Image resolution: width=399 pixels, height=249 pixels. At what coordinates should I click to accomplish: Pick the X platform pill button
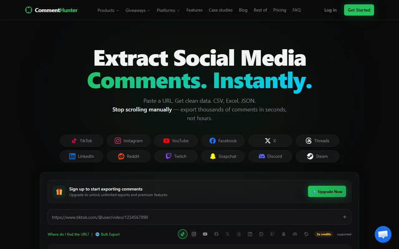(x=270, y=141)
